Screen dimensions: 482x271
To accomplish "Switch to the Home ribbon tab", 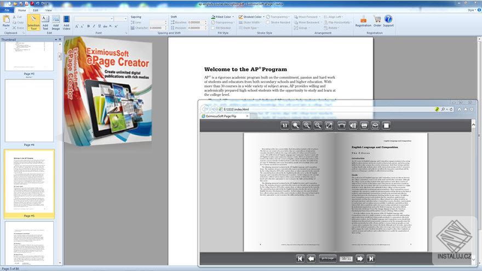I will pos(22,10).
